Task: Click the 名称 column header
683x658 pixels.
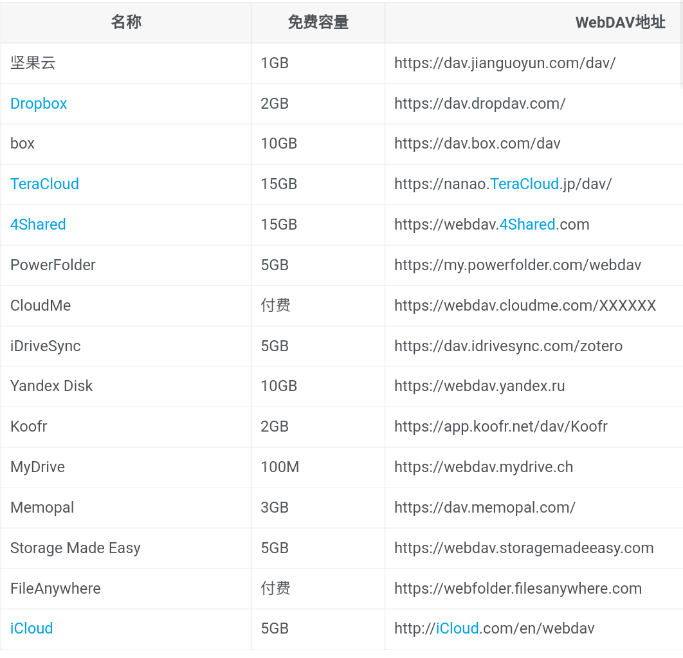Action: click(x=126, y=23)
